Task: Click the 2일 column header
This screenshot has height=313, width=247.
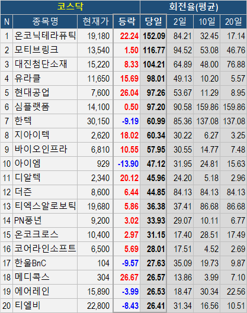Action: point(180,21)
